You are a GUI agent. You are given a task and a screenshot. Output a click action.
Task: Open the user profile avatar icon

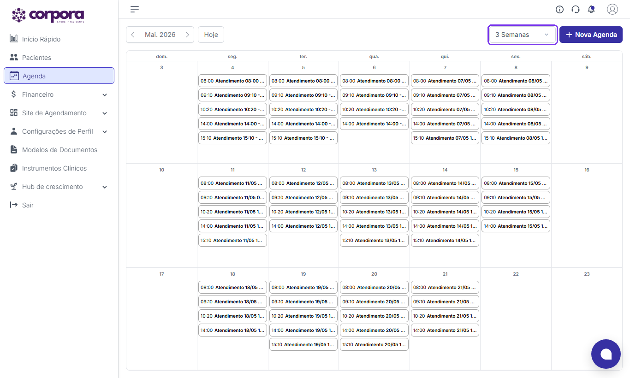[612, 9]
